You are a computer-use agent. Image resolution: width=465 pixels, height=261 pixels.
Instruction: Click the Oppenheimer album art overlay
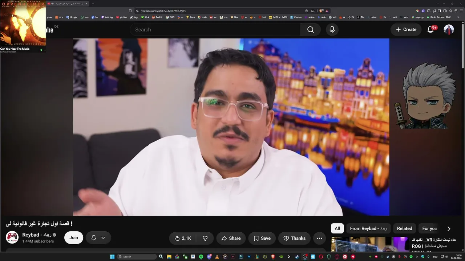click(x=23, y=22)
